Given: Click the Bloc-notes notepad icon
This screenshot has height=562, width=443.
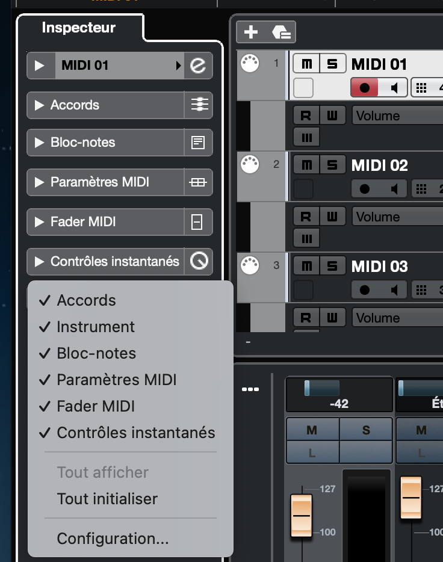Looking at the screenshot, I should 198,143.
